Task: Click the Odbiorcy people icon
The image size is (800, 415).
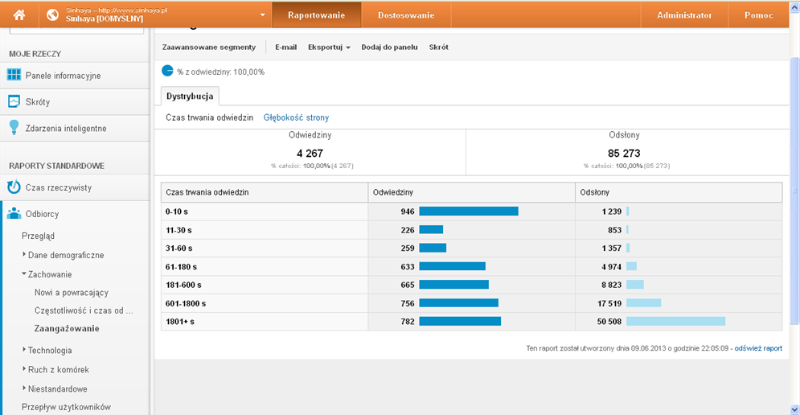Action: [13, 214]
